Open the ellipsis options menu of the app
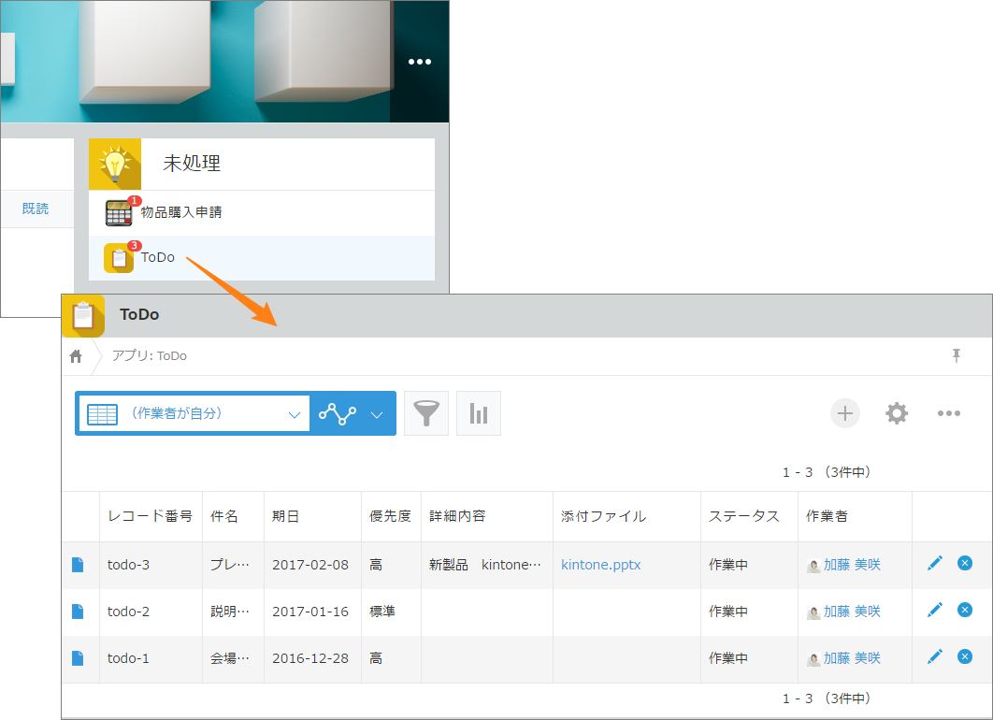The height and width of the screenshot is (720, 993). coord(949,412)
